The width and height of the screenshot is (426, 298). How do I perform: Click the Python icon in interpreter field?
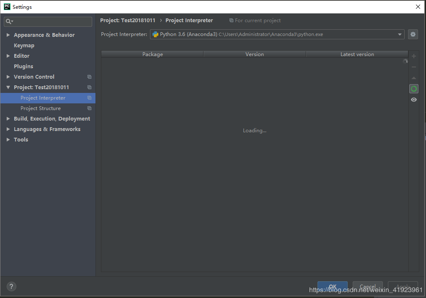point(155,34)
